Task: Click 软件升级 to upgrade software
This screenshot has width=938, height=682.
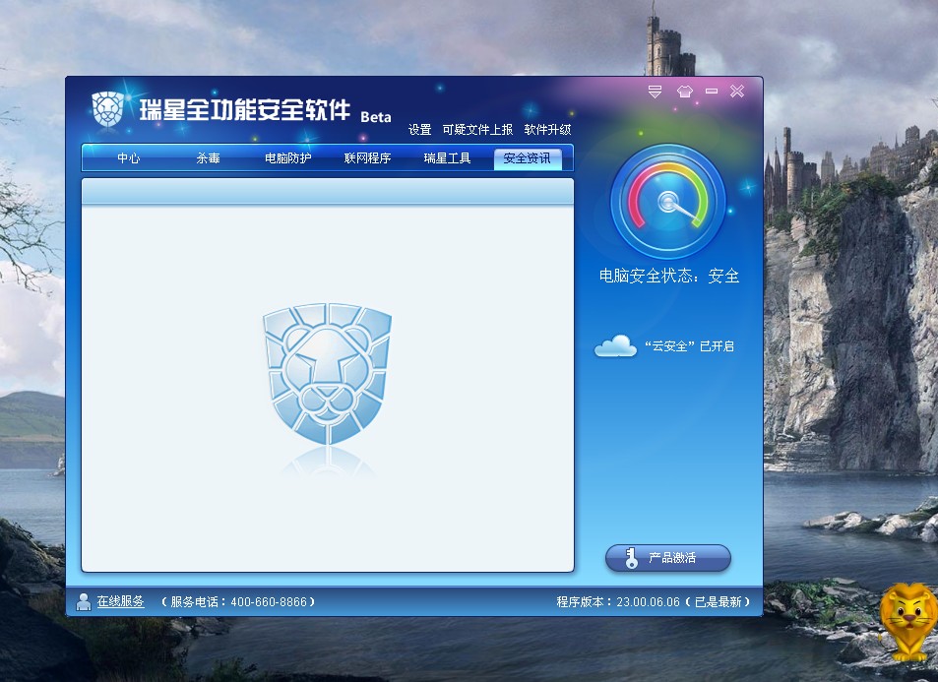Action: pos(547,129)
